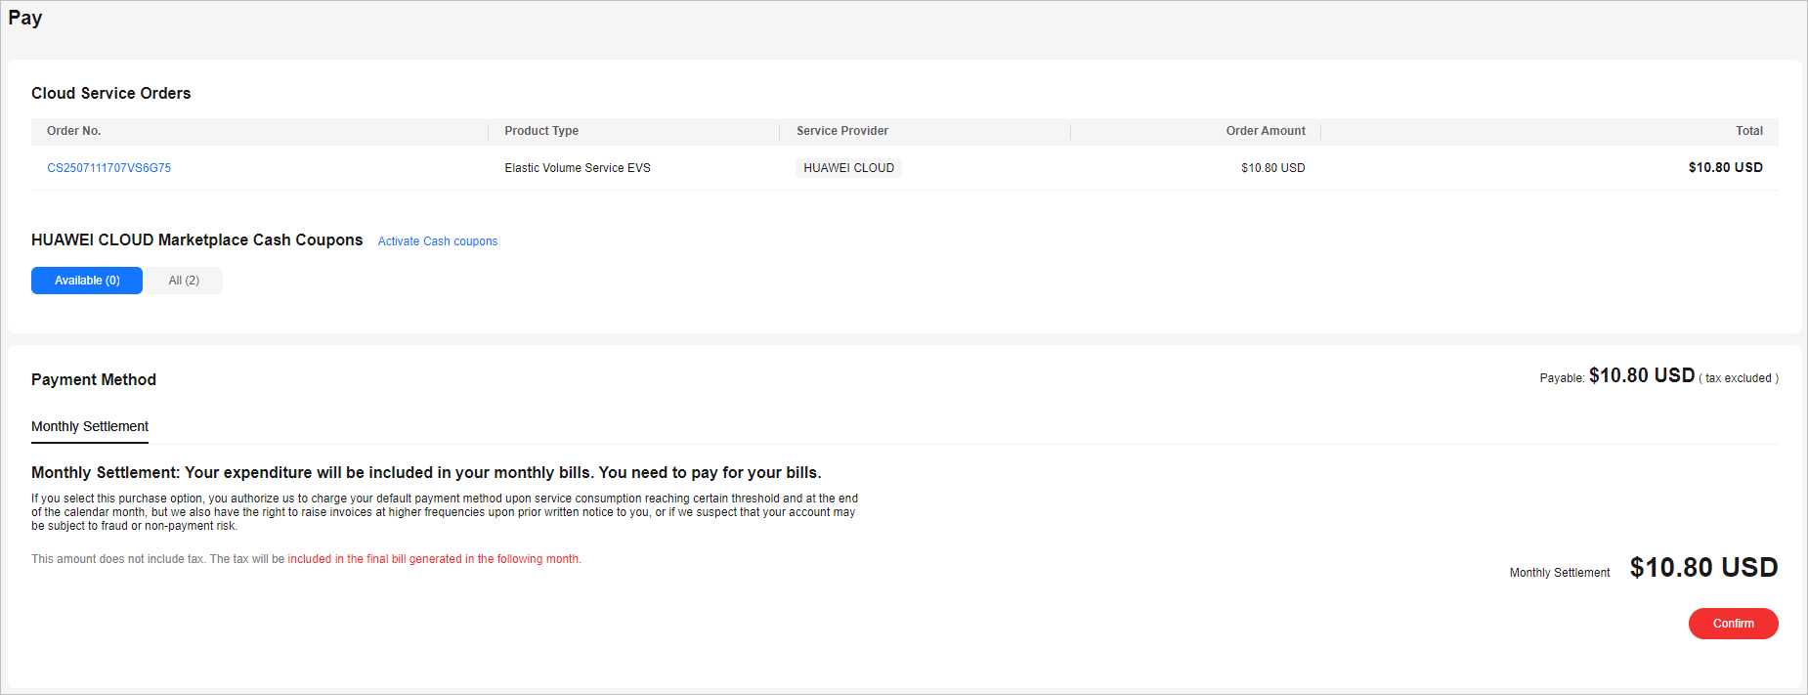This screenshot has width=1808, height=695.
Task: Open order CS2507111707VS6G75 link
Action: 108,168
